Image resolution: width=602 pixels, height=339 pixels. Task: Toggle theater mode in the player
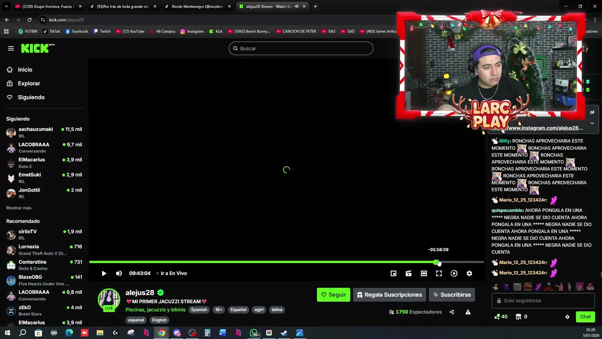424,274
